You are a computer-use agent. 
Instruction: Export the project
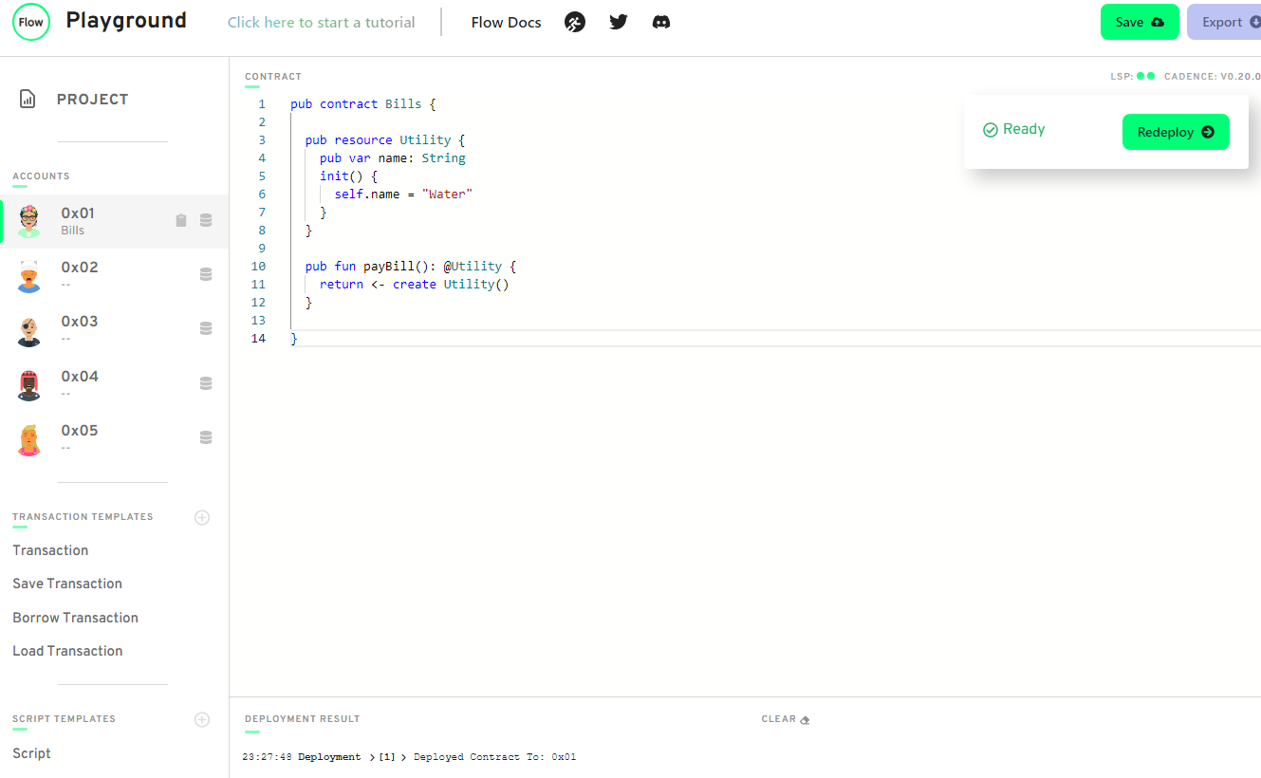[x=1224, y=22]
